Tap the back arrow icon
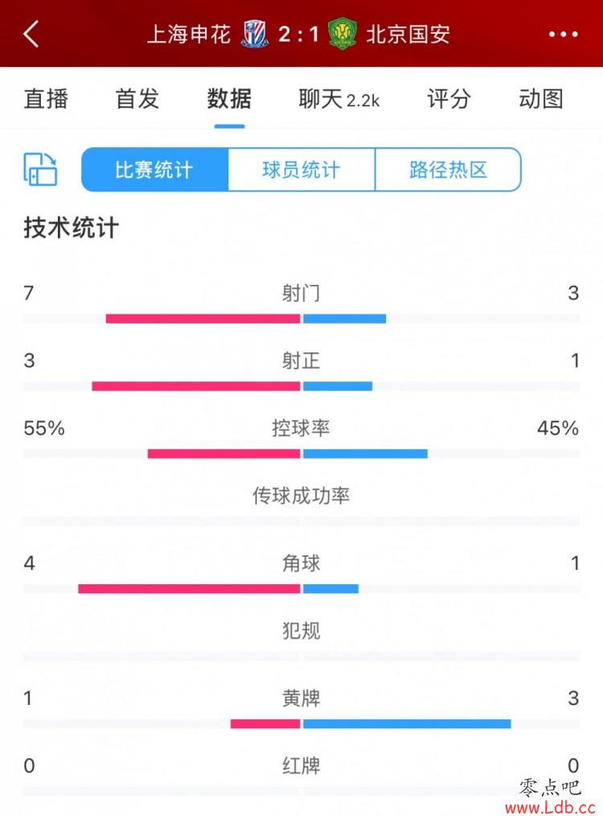The width and height of the screenshot is (603, 816). pos(31,35)
